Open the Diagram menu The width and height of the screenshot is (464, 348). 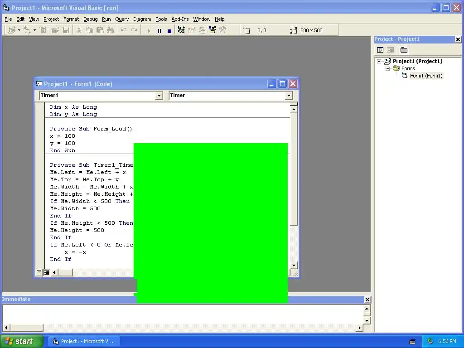pyautogui.click(x=142, y=19)
